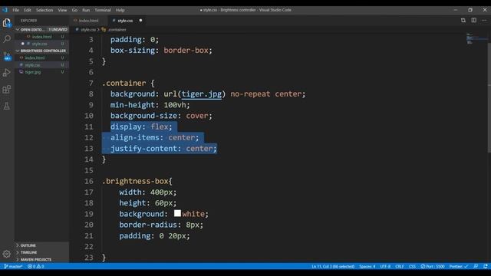Click the .container breadcrumb
The width and height of the screenshot is (491, 276).
pyautogui.click(x=117, y=30)
